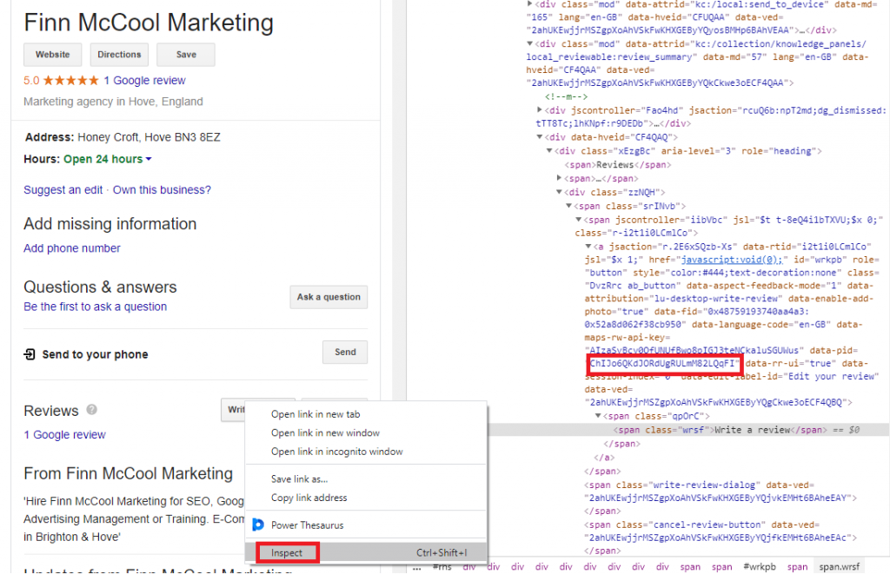890x574 pixels.
Task: Expand the div jscontroller Fao4hd node
Action: point(540,110)
